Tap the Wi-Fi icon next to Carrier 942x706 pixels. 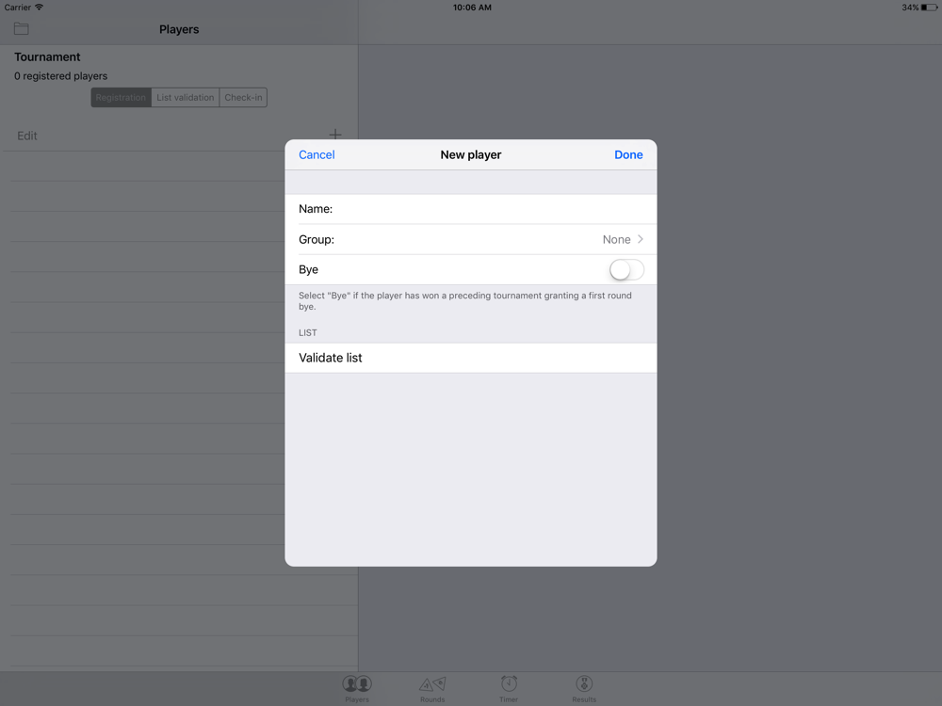click(x=39, y=8)
